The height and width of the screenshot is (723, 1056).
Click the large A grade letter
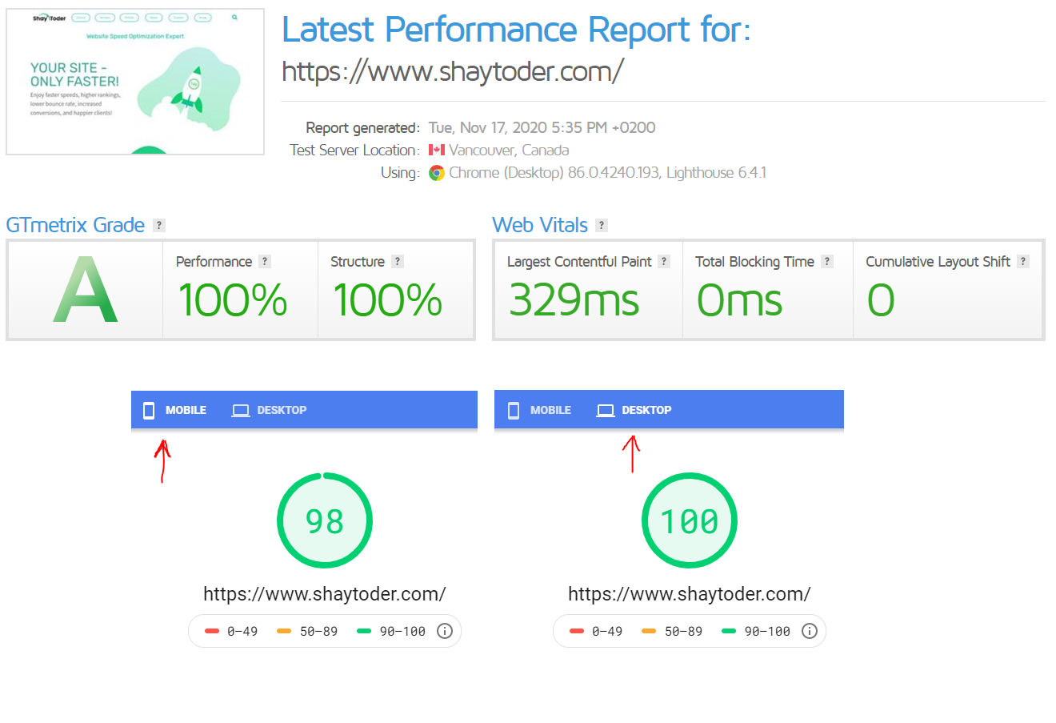click(86, 290)
